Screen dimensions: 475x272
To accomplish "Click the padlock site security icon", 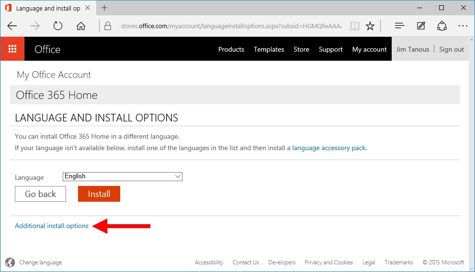I will (108, 26).
